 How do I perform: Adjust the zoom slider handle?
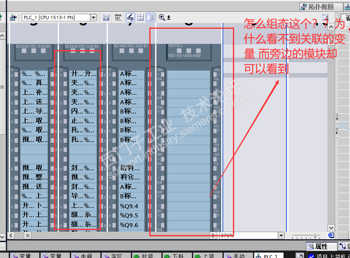pyautogui.click(x=315, y=235)
